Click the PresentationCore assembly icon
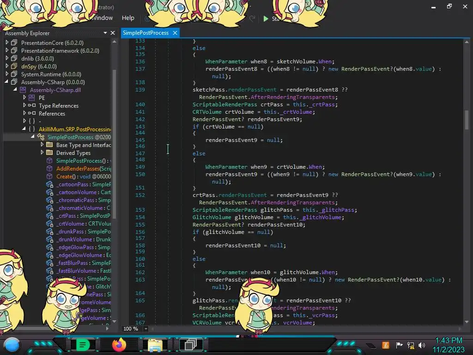Image resolution: width=473 pixels, height=355 pixels. tap(14, 43)
